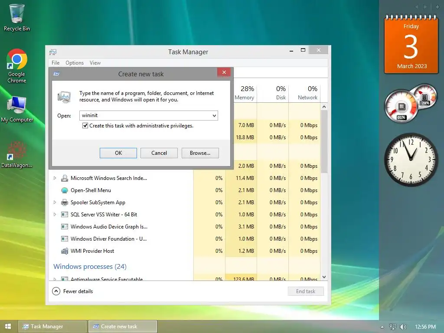Select the SQL Server VSS Writer icon

coord(65,215)
